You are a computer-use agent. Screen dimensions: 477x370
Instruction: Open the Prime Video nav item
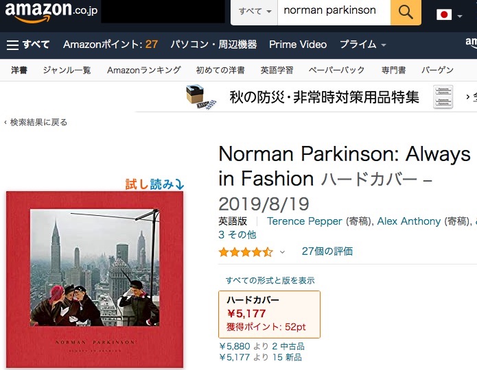pos(297,45)
